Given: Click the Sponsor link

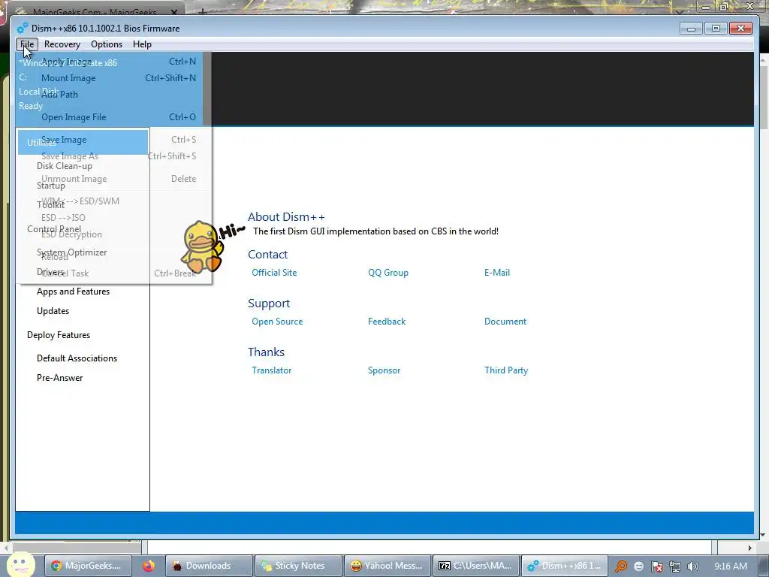Looking at the screenshot, I should pyautogui.click(x=384, y=370).
